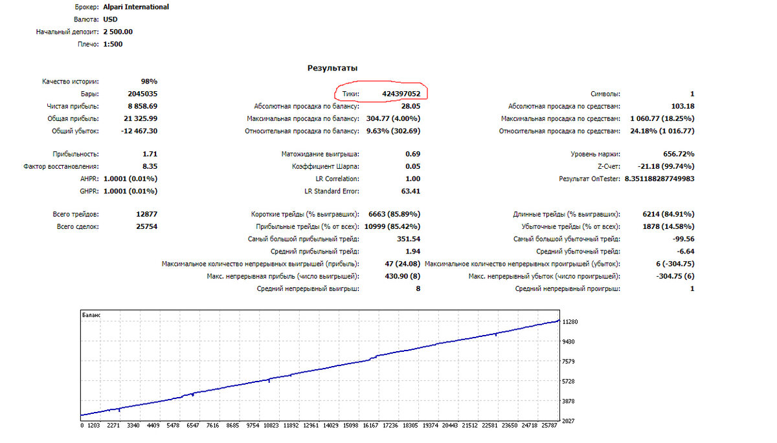
Task: Click chart x-axis label "1203"
Action: pos(95,426)
